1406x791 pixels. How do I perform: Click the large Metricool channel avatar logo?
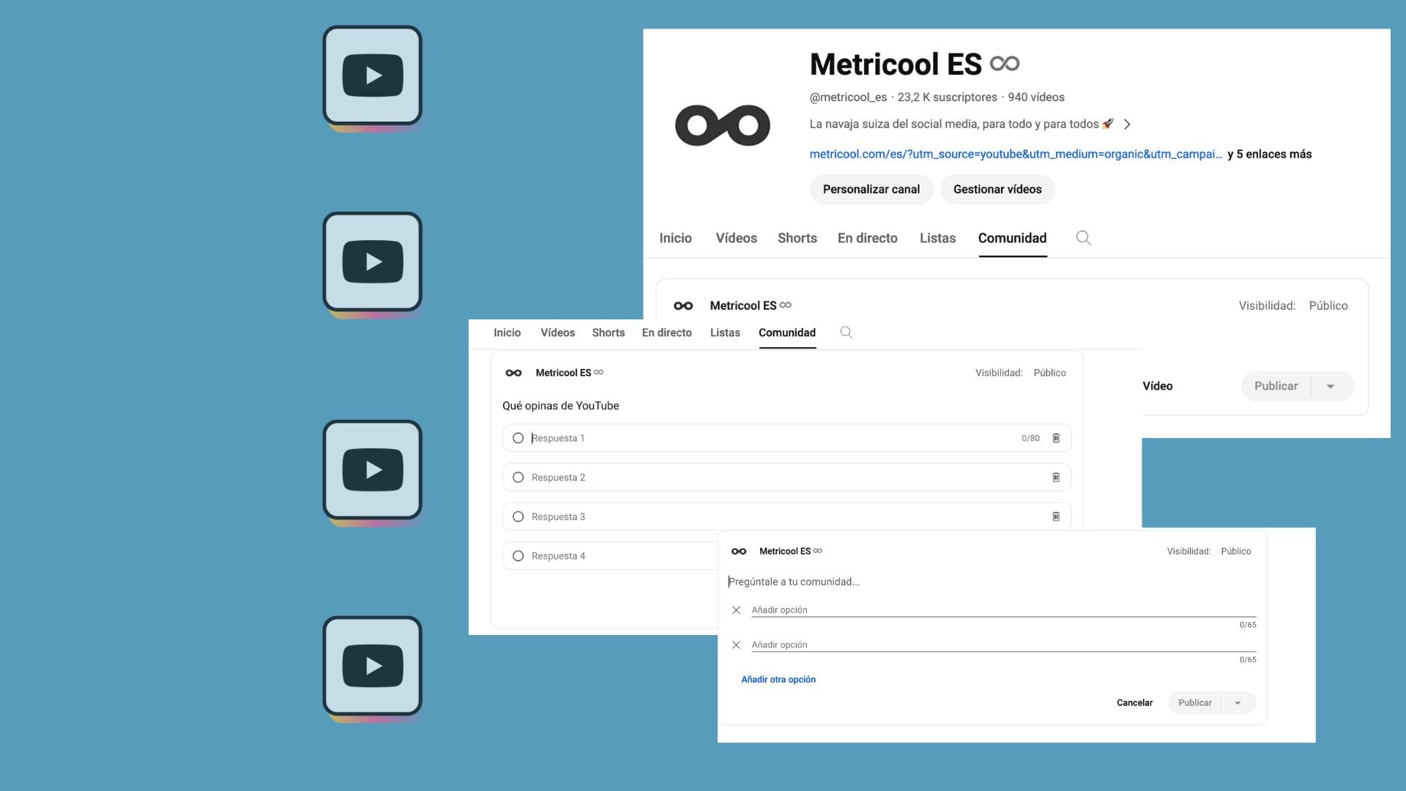[x=722, y=125]
